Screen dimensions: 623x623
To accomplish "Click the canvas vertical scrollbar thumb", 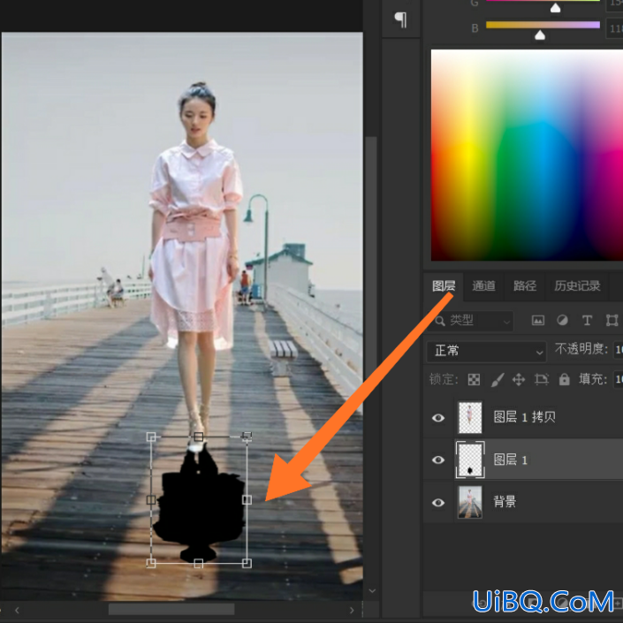I will 371,253.
